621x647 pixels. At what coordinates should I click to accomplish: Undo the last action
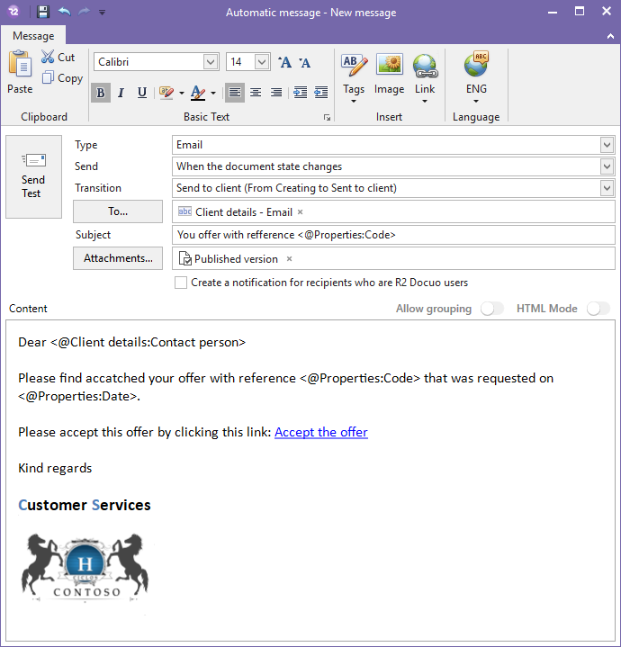coord(64,12)
